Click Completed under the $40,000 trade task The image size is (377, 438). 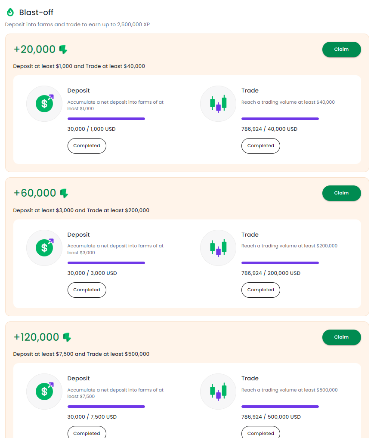[260, 146]
